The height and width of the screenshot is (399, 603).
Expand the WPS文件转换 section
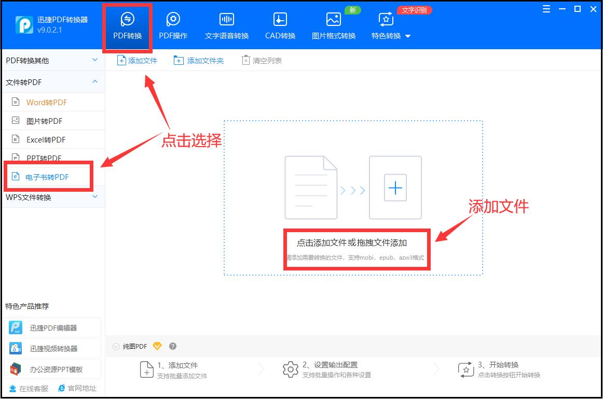(x=52, y=196)
